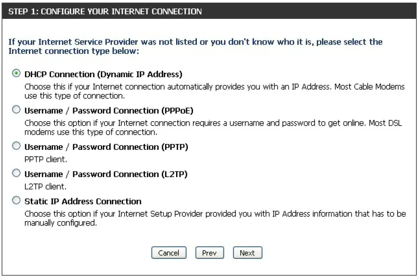This screenshot has height=280, width=419.
Task: Click the "Username / Password Connection (PPPoE)" label
Action: click(105, 111)
